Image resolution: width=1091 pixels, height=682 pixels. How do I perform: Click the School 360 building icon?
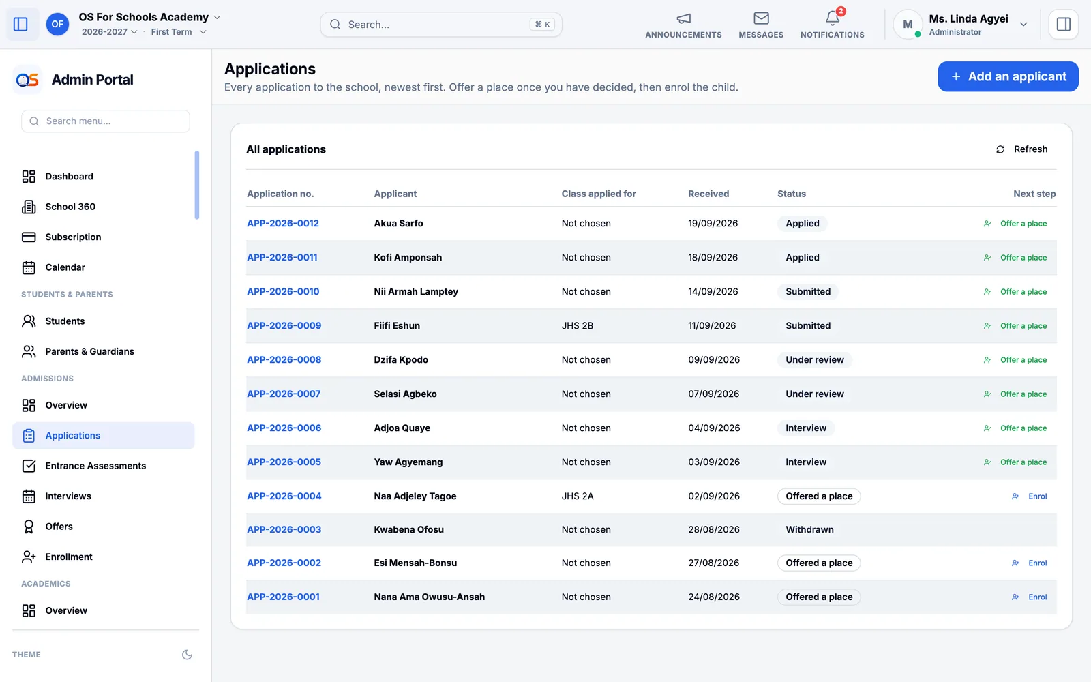29,207
